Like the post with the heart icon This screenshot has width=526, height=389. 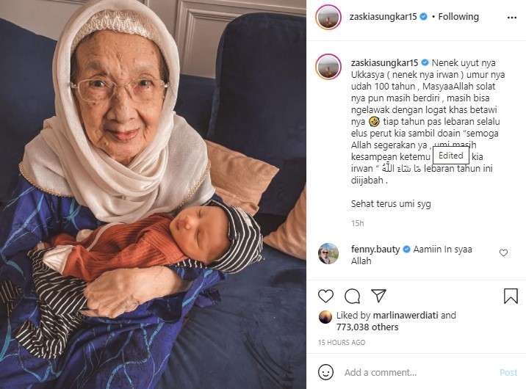[x=325, y=296]
